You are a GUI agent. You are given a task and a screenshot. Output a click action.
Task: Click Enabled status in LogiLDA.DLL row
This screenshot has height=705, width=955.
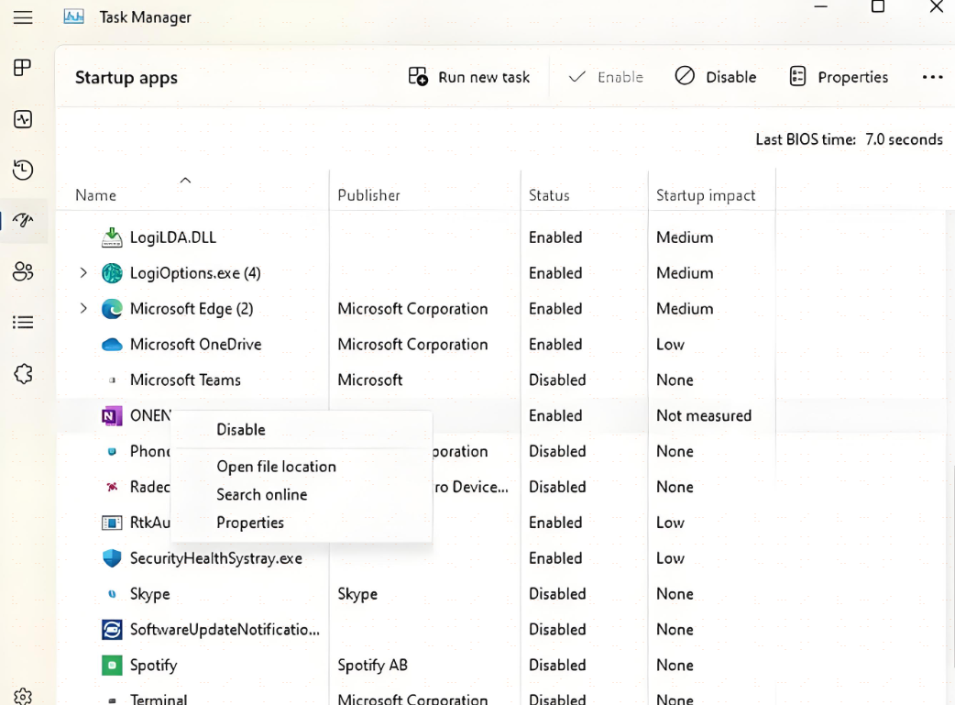tap(555, 237)
